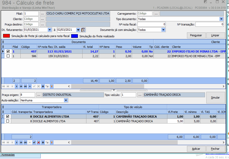Click the red simulation legend swatch
This screenshot has width=229, height=159.
6,36
